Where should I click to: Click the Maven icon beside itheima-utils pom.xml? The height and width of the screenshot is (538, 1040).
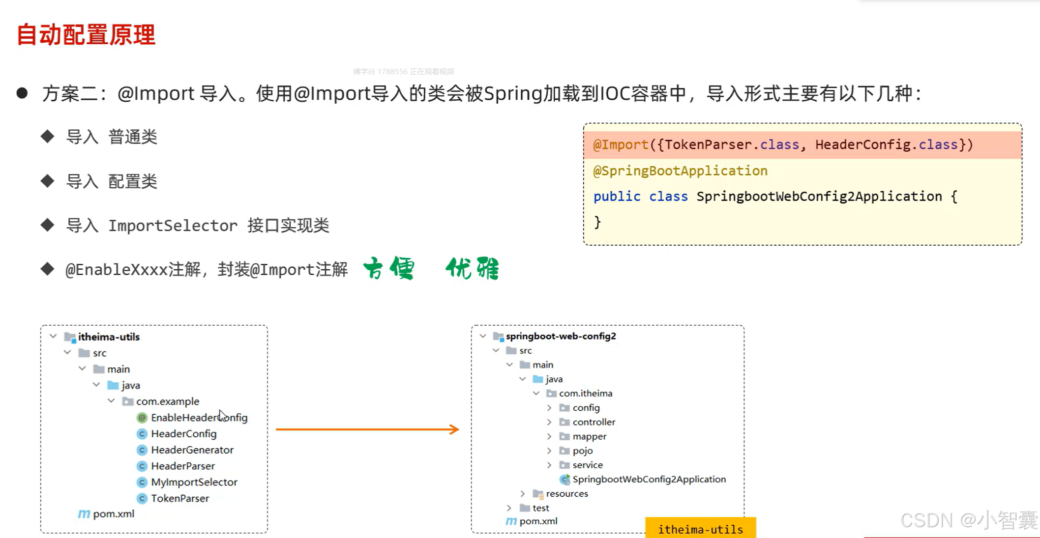(x=84, y=514)
